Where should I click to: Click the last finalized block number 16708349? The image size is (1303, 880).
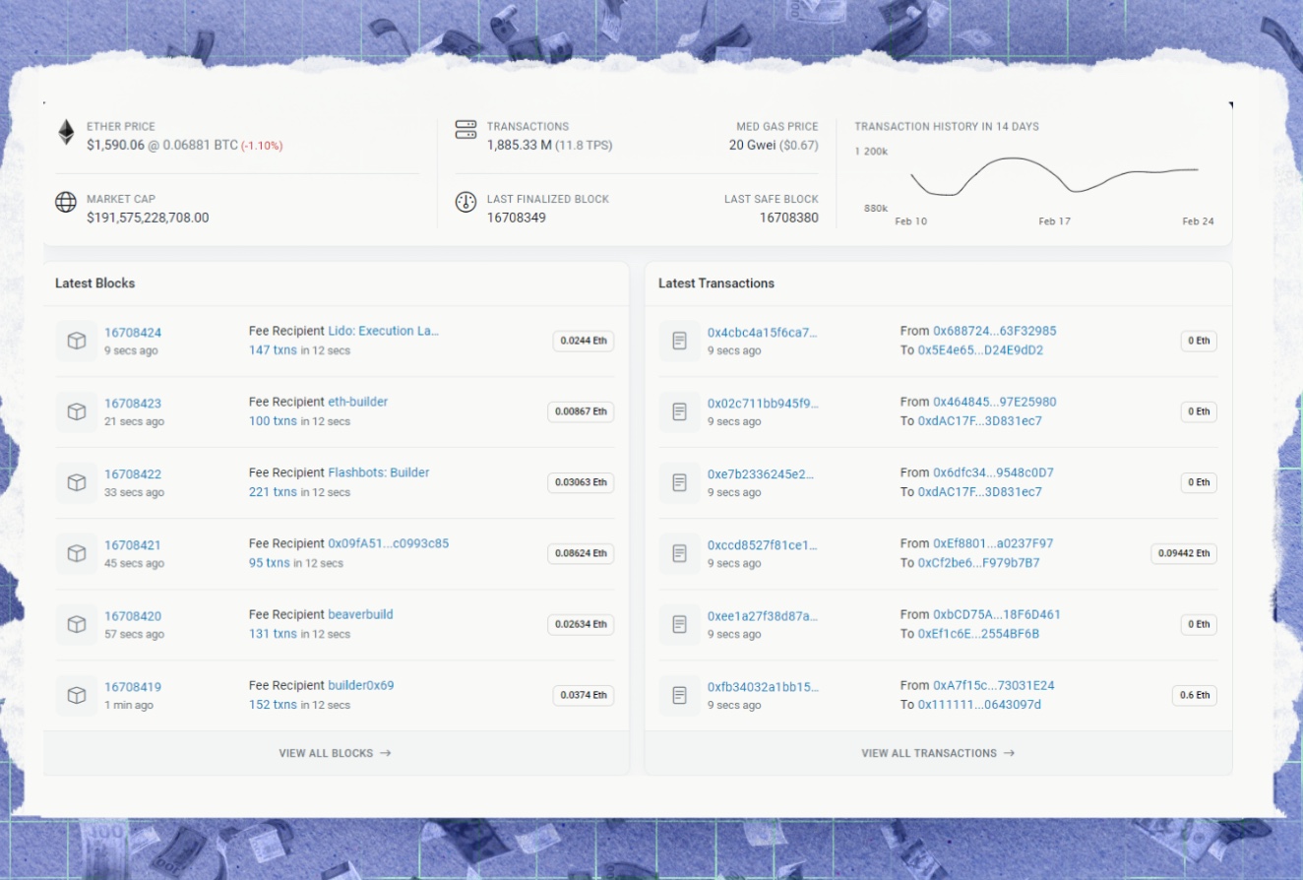[x=517, y=218]
